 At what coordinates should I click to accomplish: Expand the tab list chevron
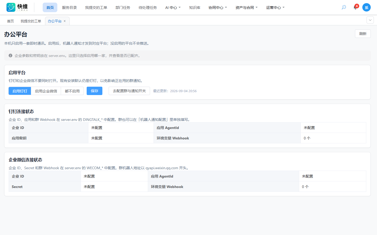370,20
